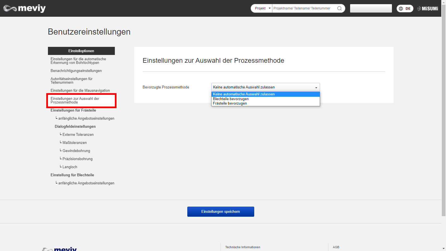Click the scrollbar down arrow

click(x=443, y=248)
